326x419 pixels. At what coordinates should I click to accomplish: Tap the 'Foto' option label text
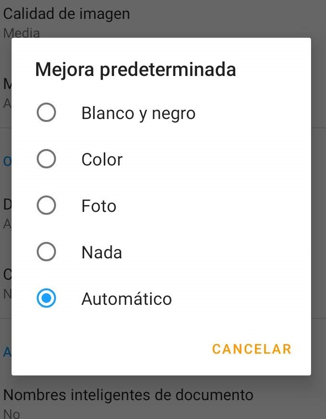point(99,206)
